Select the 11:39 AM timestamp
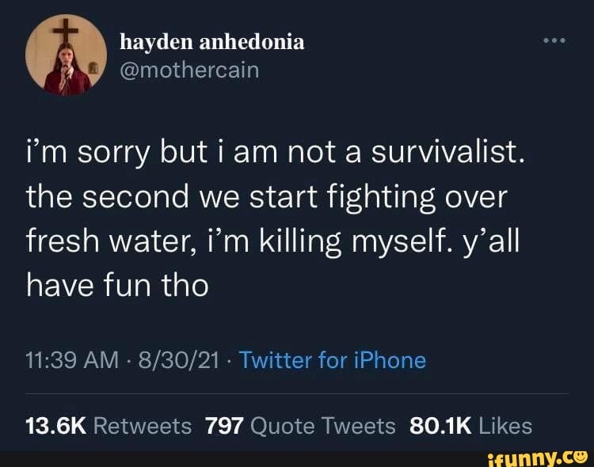 [72, 360]
